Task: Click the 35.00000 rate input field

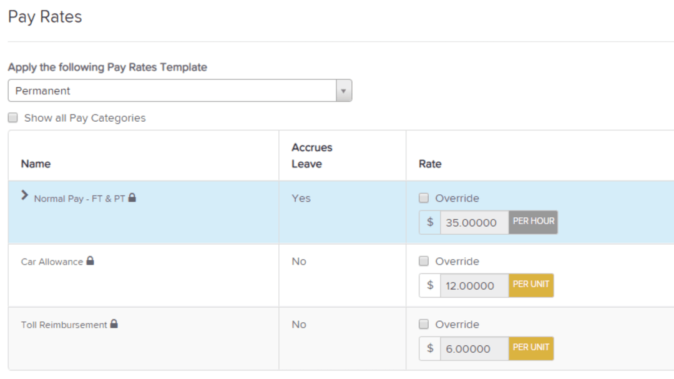Action: 474,222
